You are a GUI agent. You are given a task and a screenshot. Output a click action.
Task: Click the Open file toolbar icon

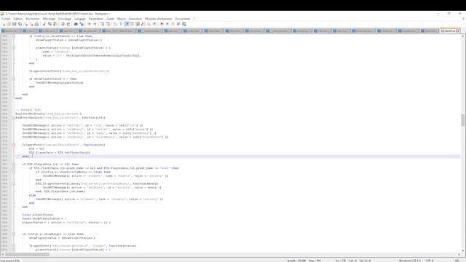click(x=9, y=24)
